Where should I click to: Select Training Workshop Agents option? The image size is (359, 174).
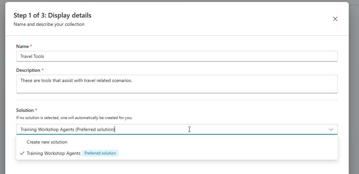pyautogui.click(x=177, y=153)
